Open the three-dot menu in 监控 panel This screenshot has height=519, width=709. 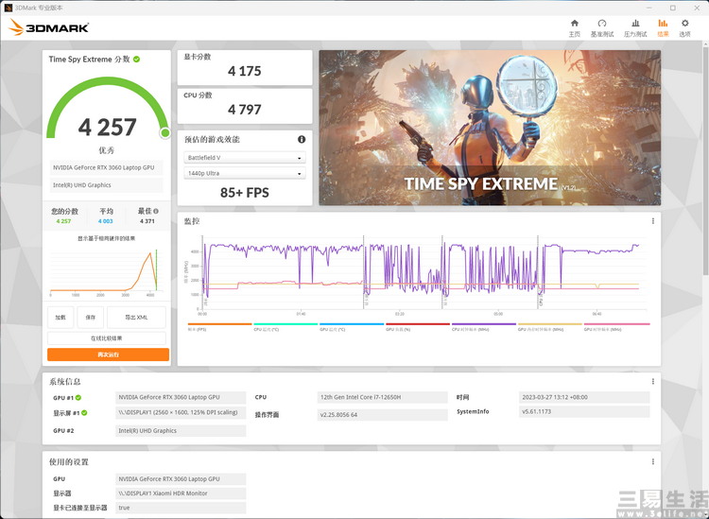click(653, 221)
